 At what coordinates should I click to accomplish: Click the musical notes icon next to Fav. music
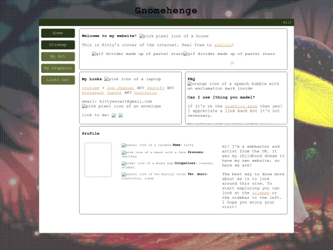click(154, 174)
